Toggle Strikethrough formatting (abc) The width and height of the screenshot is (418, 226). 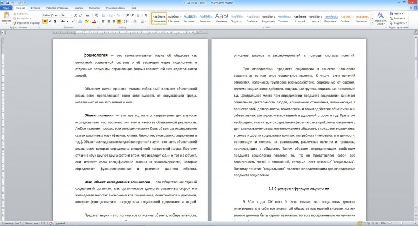point(63,21)
